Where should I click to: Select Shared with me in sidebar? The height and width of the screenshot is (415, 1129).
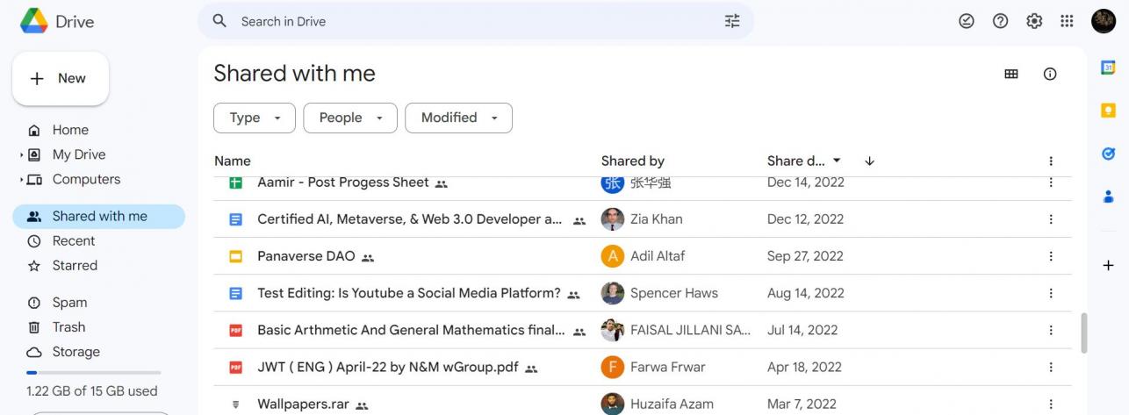(x=98, y=216)
